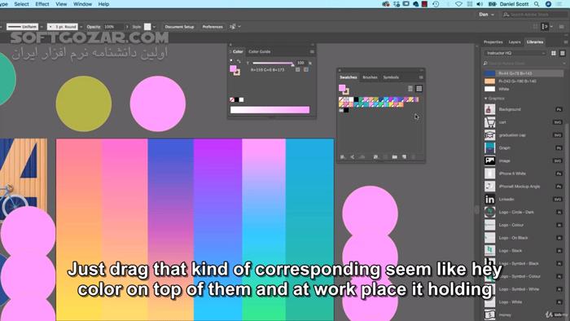Click the Fill box in Swatches panel

point(342,88)
